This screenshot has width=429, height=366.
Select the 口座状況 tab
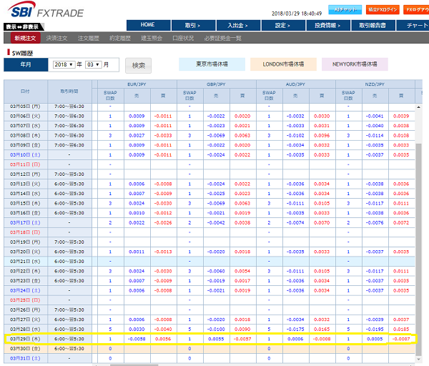183,38
